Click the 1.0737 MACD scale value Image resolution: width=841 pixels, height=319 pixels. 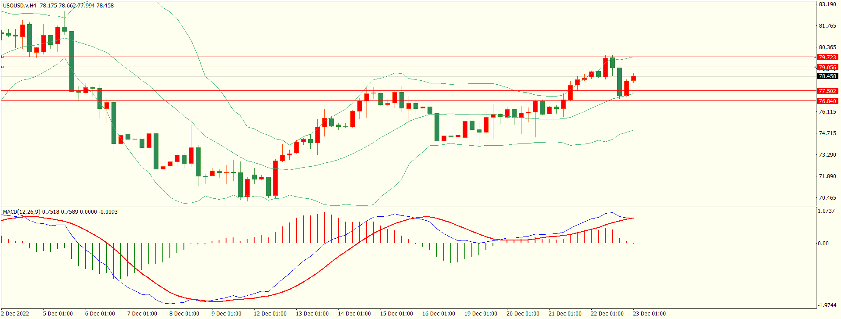(x=826, y=211)
